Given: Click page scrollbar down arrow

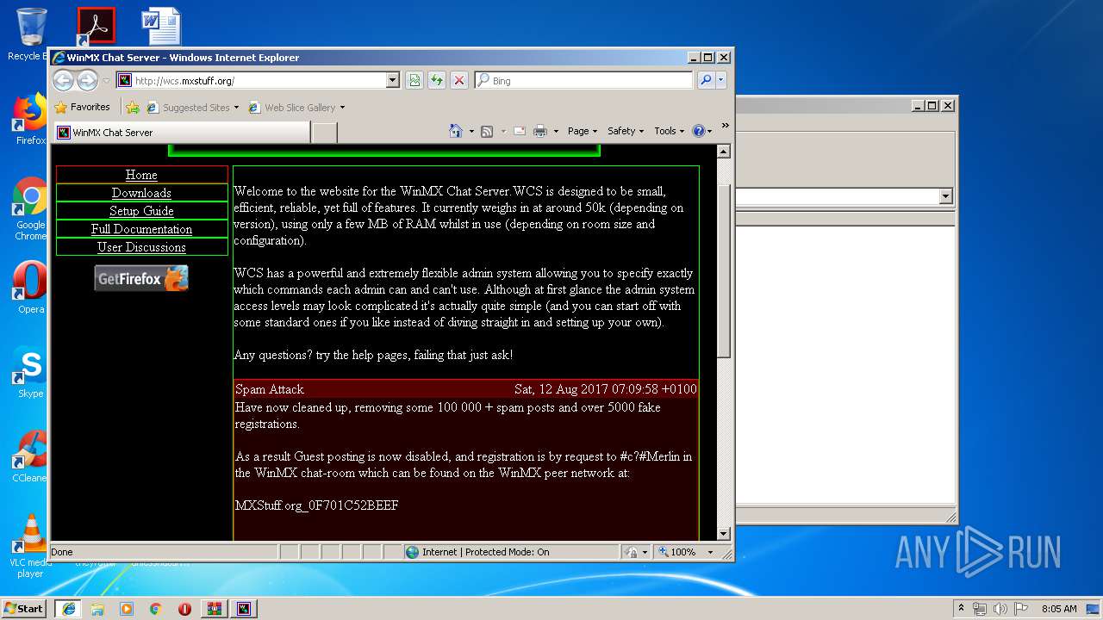Looking at the screenshot, I should click(x=724, y=534).
